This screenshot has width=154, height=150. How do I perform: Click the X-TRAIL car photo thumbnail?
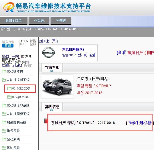point(57,86)
